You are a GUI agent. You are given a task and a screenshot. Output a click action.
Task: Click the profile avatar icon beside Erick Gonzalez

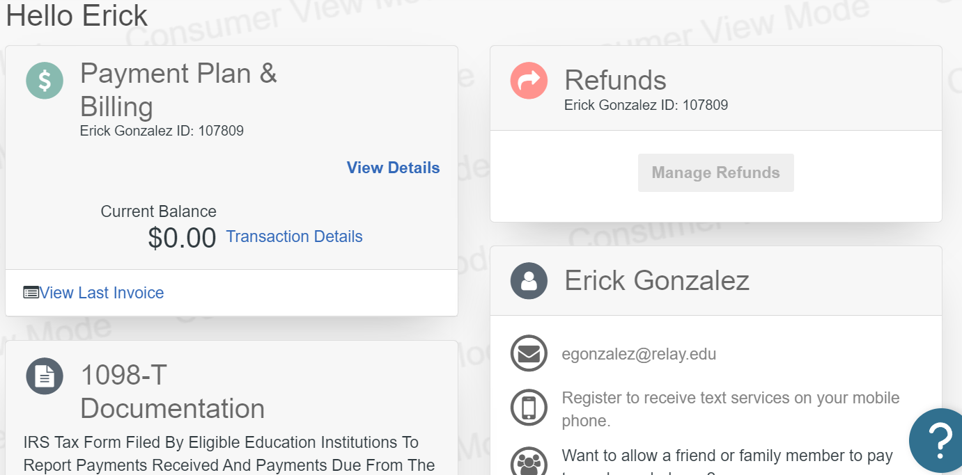529,281
